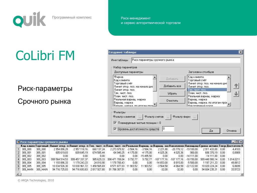This screenshot has height=193, width=257.
Task: Select Тек. чист. поз. in column headers list
Action: pos(207,90)
